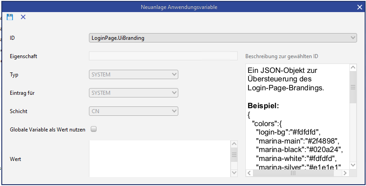Enable Globale Variable als Wert nutzen checkbox
This screenshot has width=366, height=186.
(94, 129)
